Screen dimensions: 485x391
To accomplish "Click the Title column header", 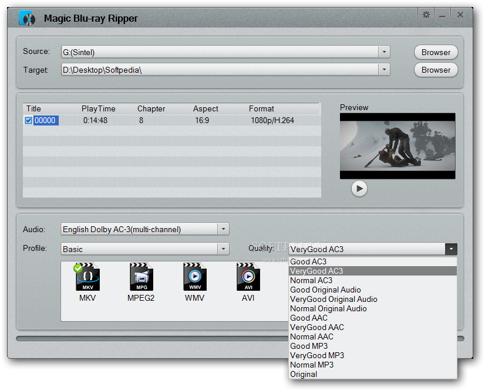I will tap(33, 108).
